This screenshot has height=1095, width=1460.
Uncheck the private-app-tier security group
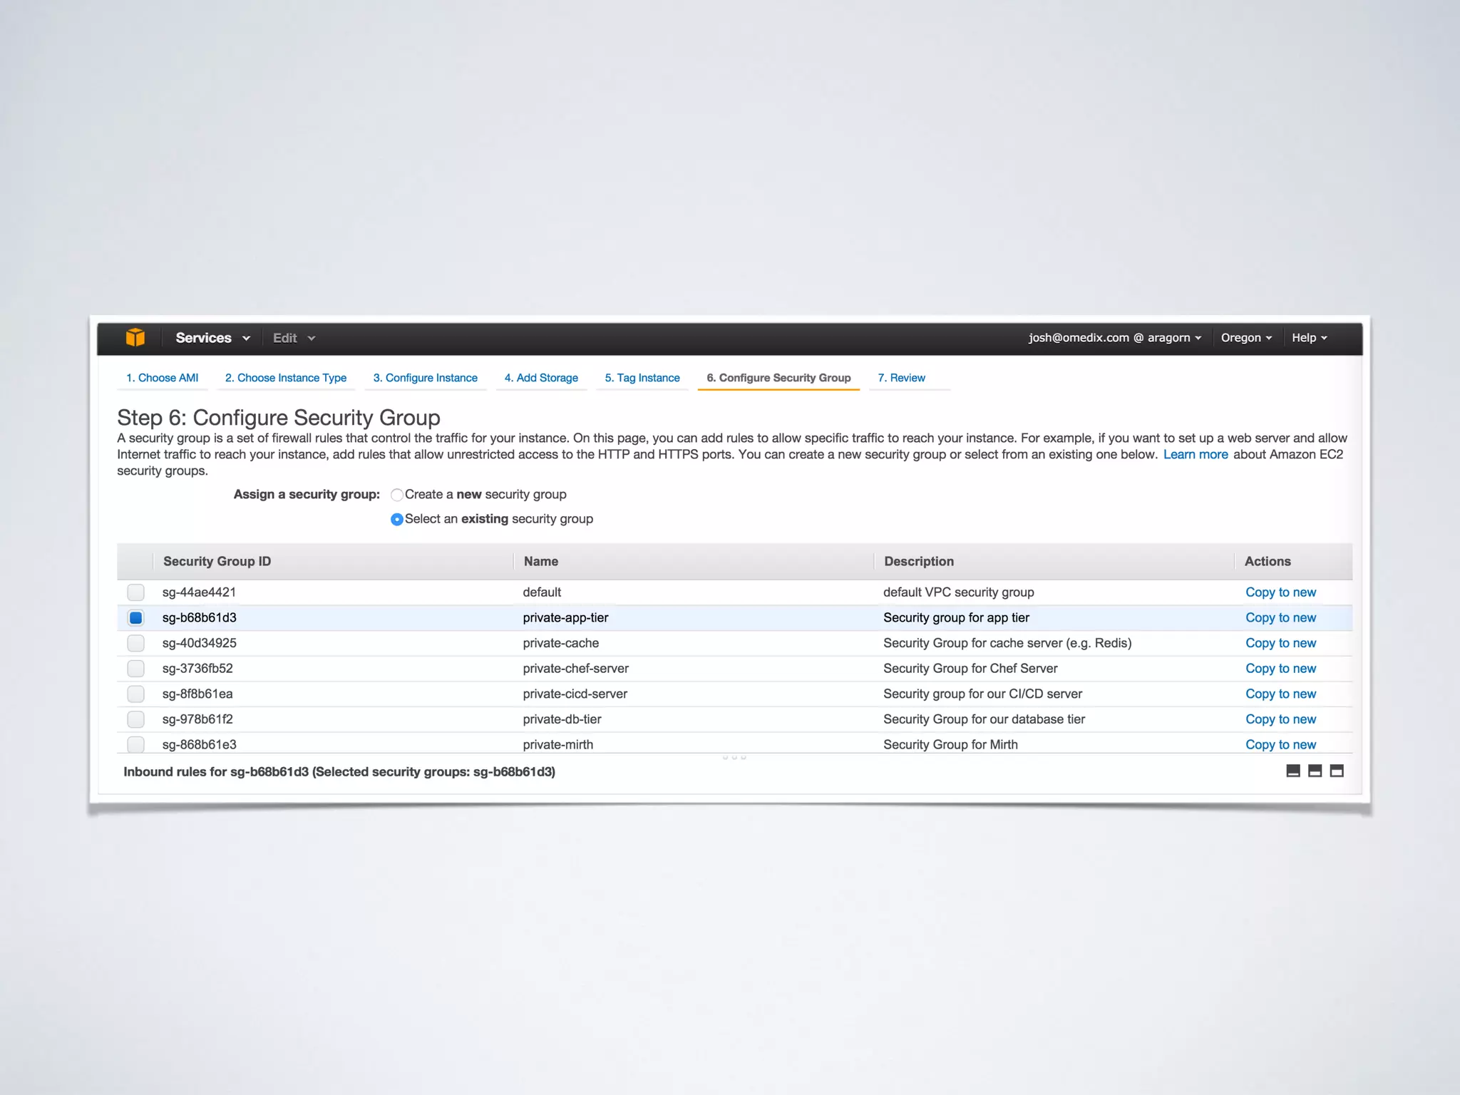[135, 617]
